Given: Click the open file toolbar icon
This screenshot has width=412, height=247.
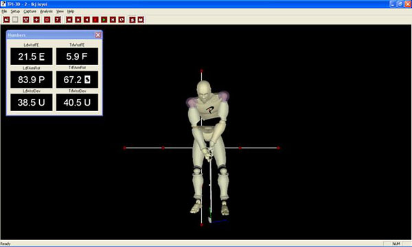Looking at the screenshot, I should pyautogui.click(x=6, y=20).
